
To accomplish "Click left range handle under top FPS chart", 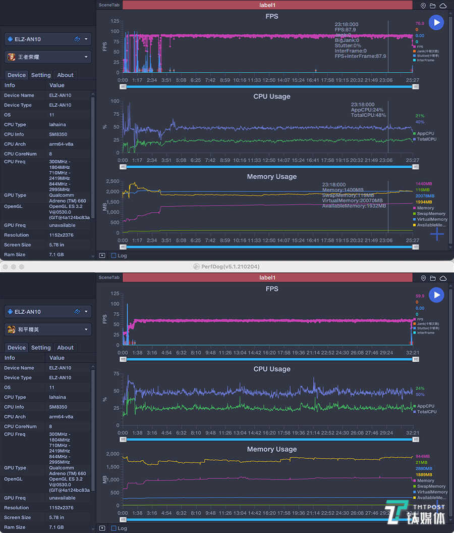I will (123, 87).
